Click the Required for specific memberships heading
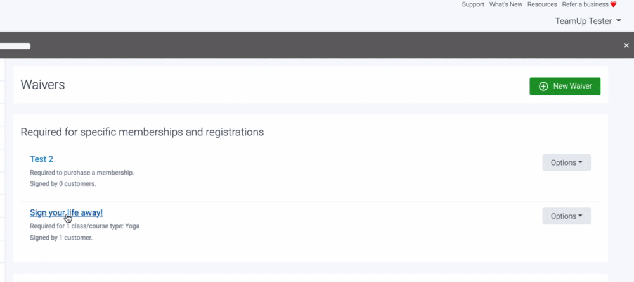The height and width of the screenshot is (282, 634). coord(142,132)
